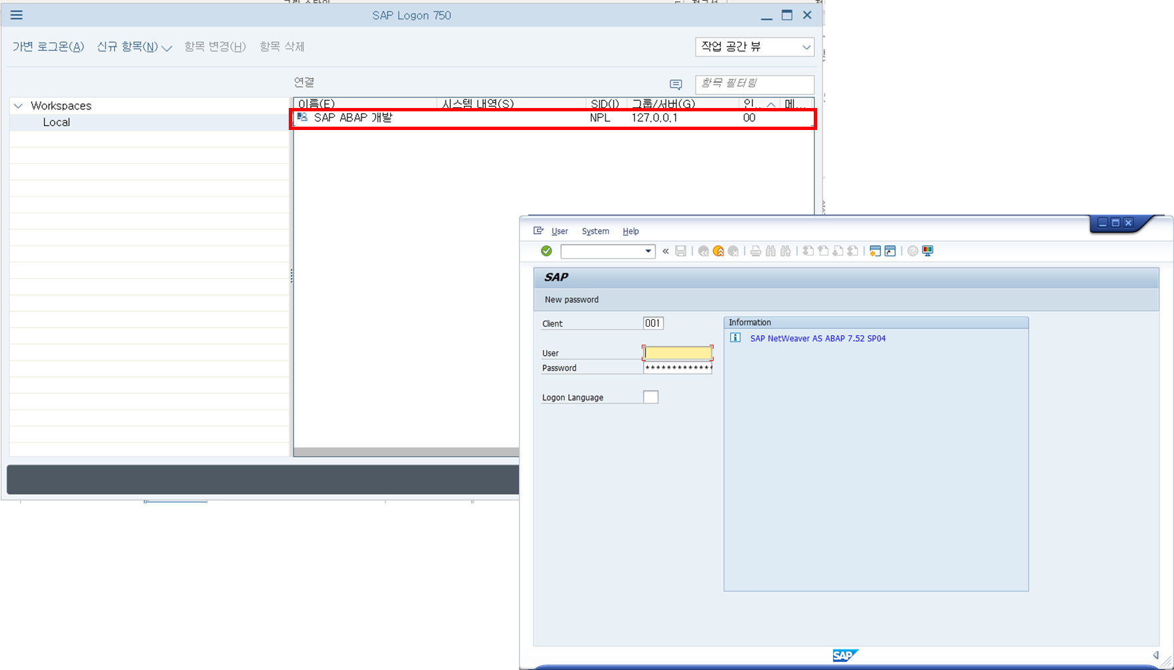Click the First Page icon
Image resolution: width=1174 pixels, height=670 pixels.
(x=808, y=251)
